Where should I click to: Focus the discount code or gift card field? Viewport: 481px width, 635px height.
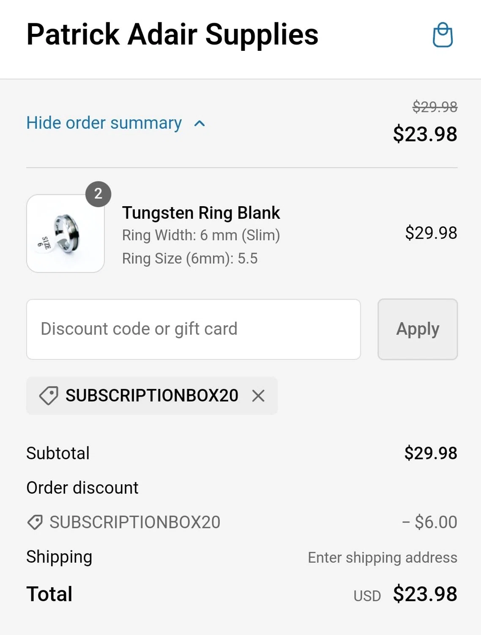[193, 329]
